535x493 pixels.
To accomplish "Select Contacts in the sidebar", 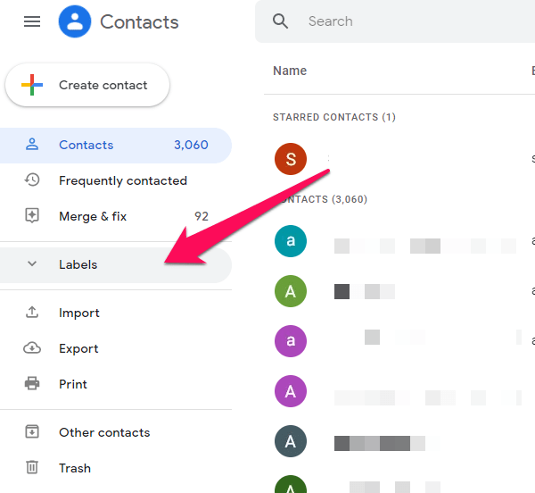I will coord(86,145).
